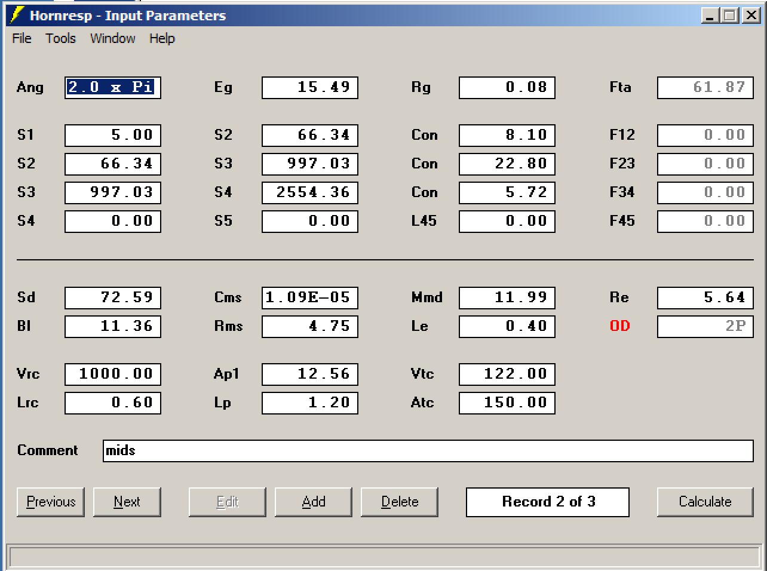
Task: Click the Calculate button
Action: pyautogui.click(x=705, y=502)
